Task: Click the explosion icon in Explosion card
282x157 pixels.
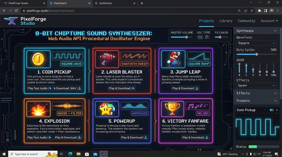Action: click(x=38, y=109)
